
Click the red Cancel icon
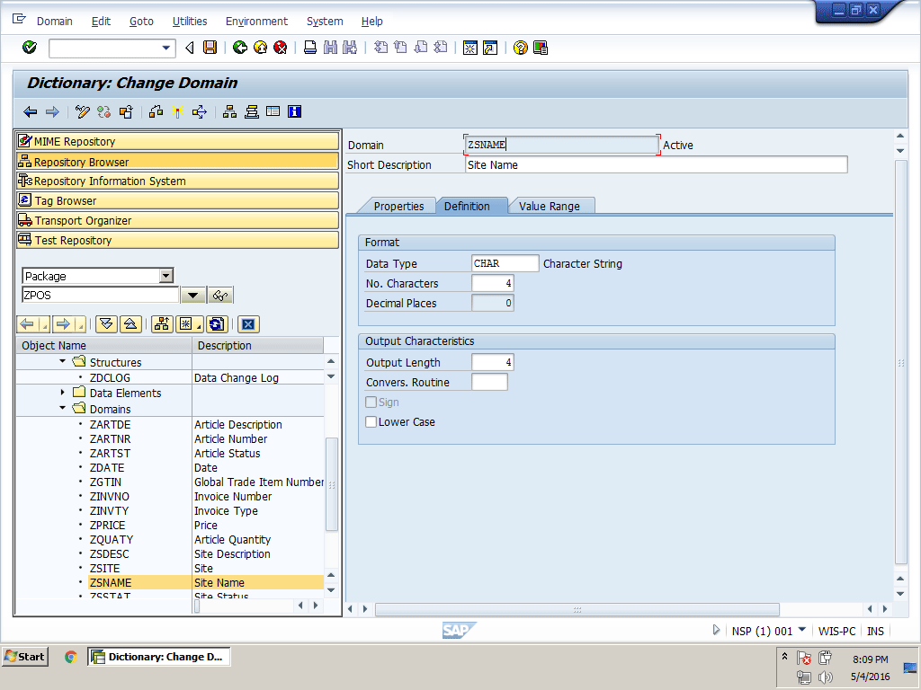(280, 48)
